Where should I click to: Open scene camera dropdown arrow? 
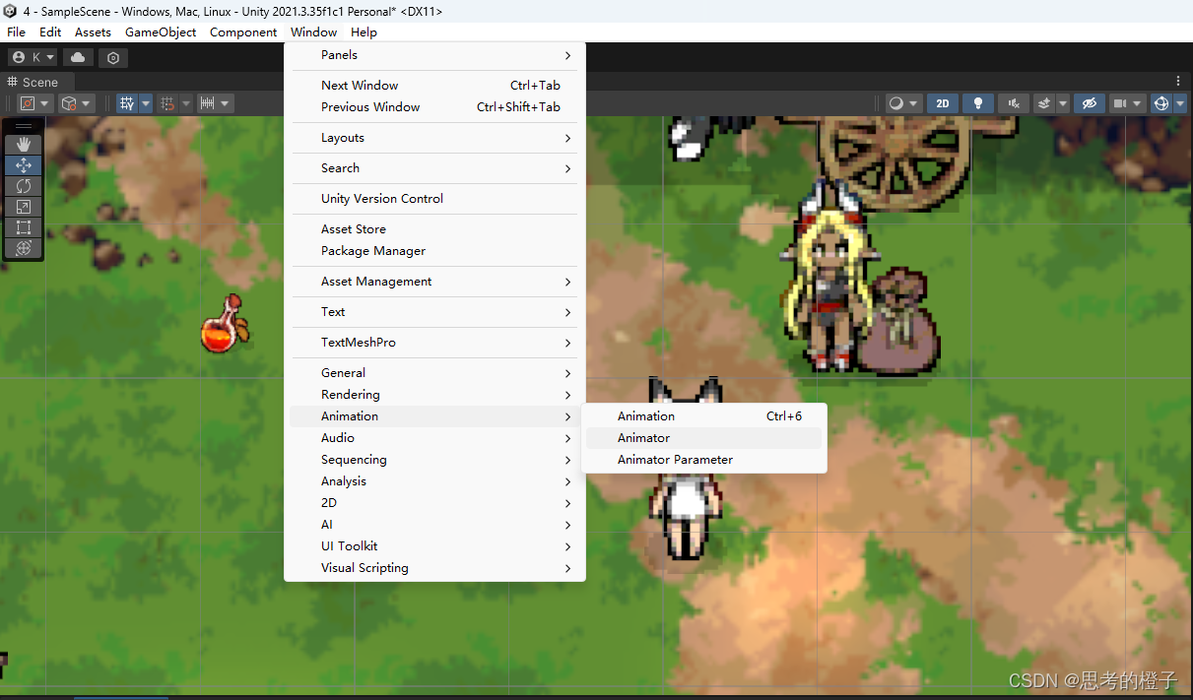(x=1138, y=103)
